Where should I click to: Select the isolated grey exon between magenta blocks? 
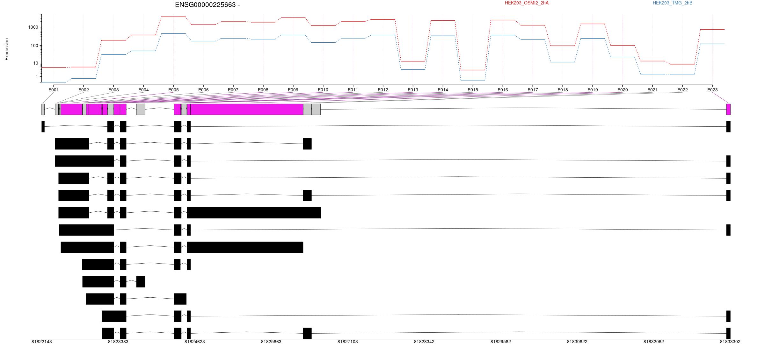click(x=141, y=109)
